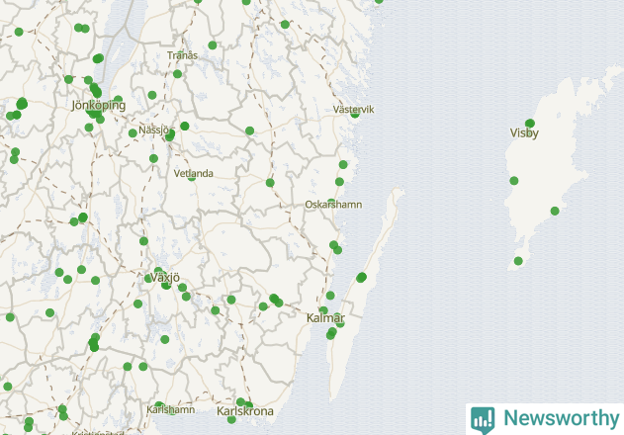
Task: Click the Kalmar city label
Action: [325, 318]
